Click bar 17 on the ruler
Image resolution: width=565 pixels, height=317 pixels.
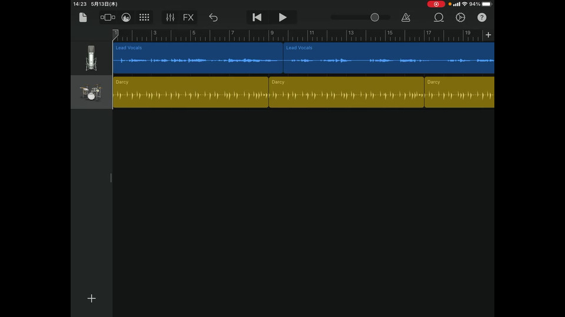[x=428, y=33]
